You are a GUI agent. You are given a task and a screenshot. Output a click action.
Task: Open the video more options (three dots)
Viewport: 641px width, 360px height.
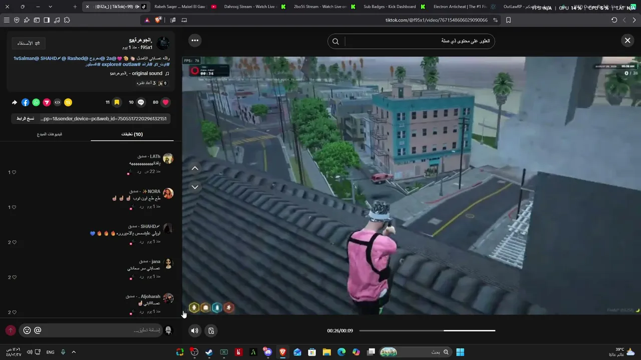tap(195, 40)
